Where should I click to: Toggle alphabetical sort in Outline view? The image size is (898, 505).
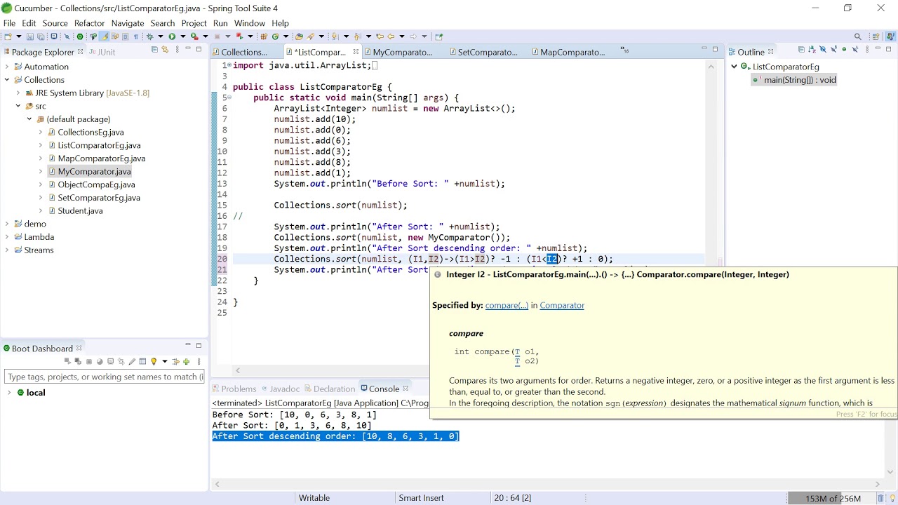(x=812, y=49)
